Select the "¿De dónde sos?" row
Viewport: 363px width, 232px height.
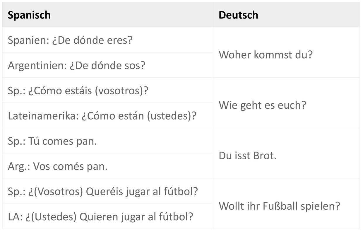(x=107, y=65)
